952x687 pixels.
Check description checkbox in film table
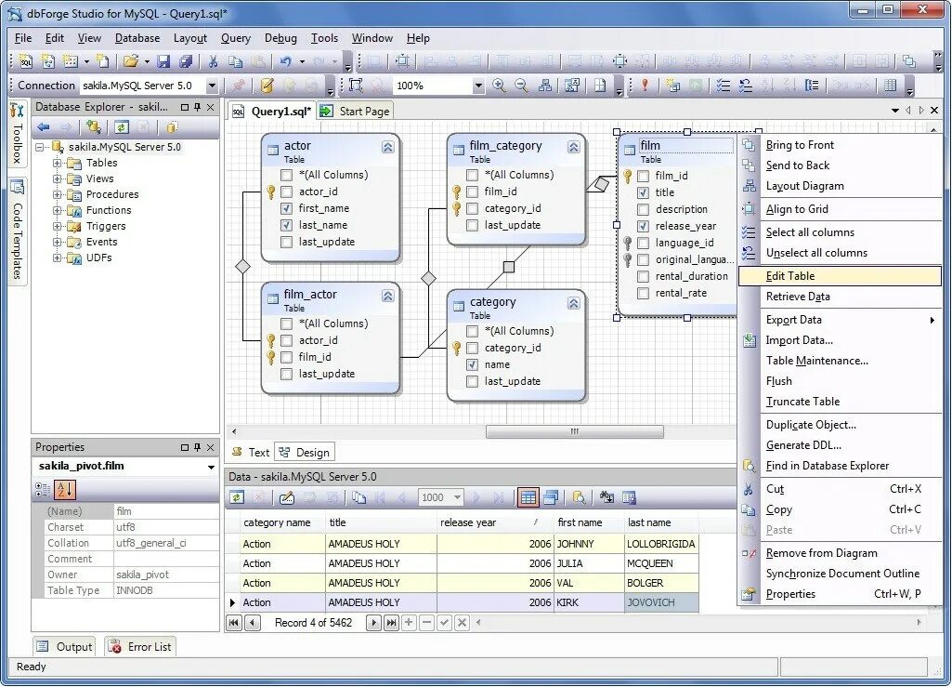643,209
